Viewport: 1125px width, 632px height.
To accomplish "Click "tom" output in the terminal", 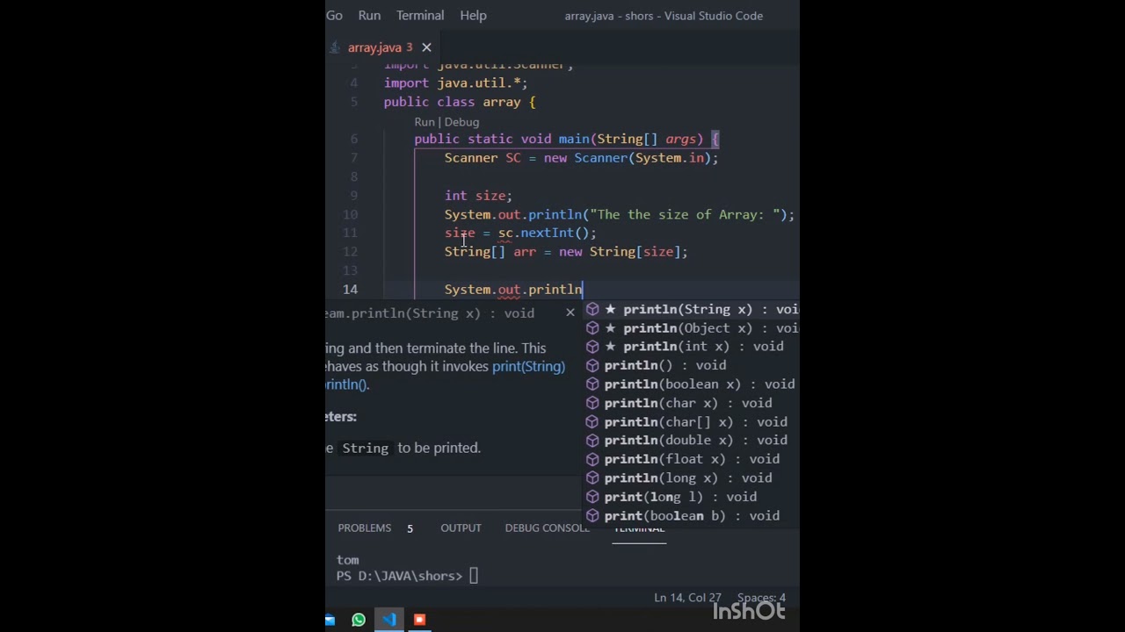I will click(x=347, y=560).
